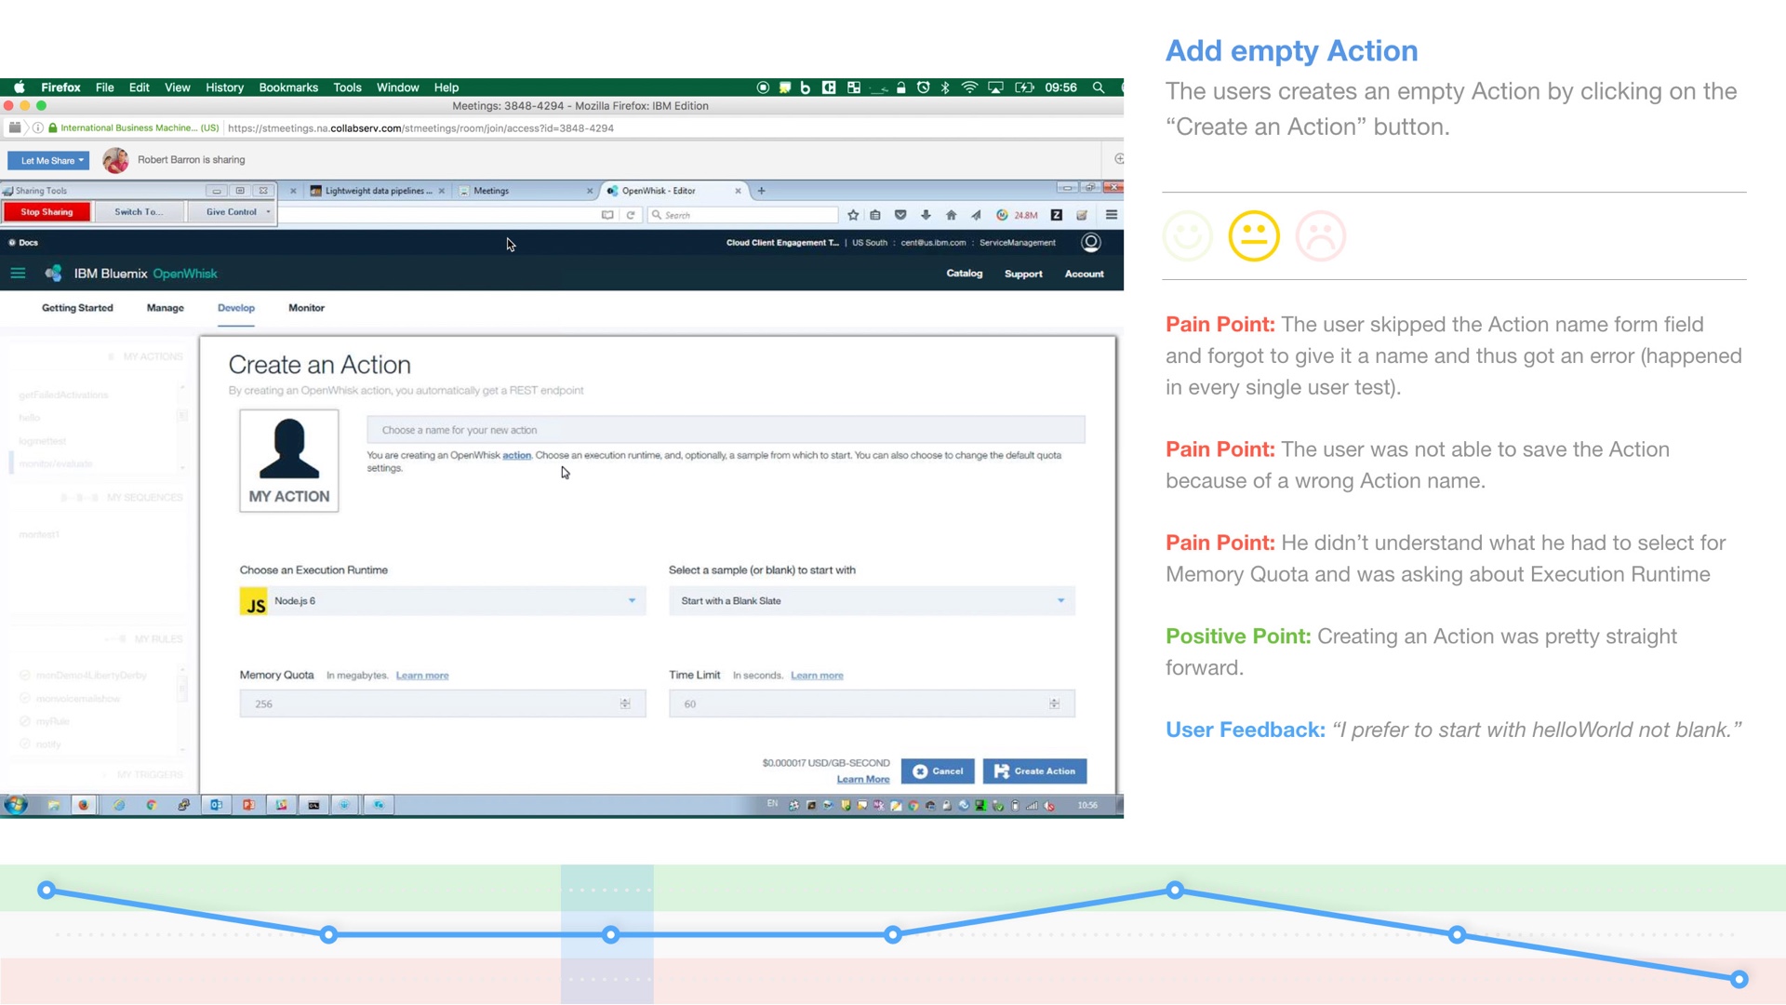Viewport: 1786px width, 1005px height.
Task: Expand the Let Me Share dropdown
Action: pyautogui.click(x=48, y=161)
